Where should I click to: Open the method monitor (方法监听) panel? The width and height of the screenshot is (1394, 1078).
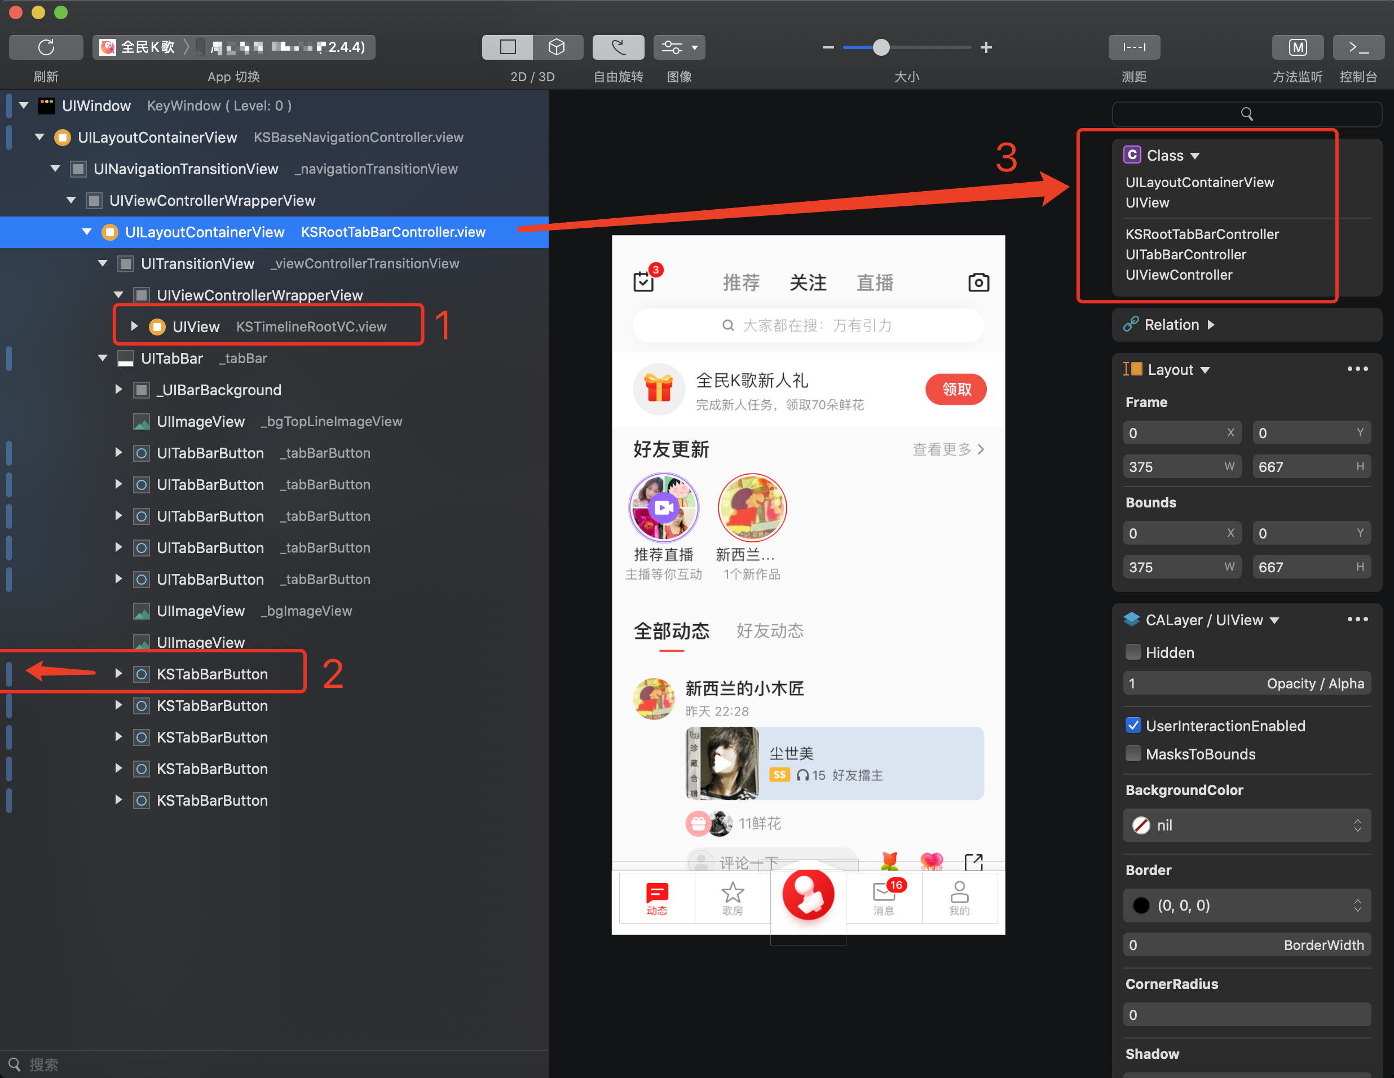pyautogui.click(x=1297, y=47)
